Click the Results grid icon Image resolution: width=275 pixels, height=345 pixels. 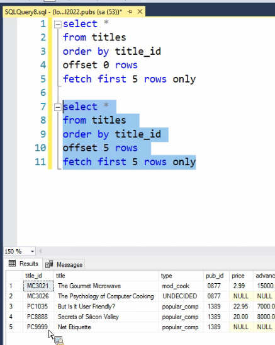[12, 264]
